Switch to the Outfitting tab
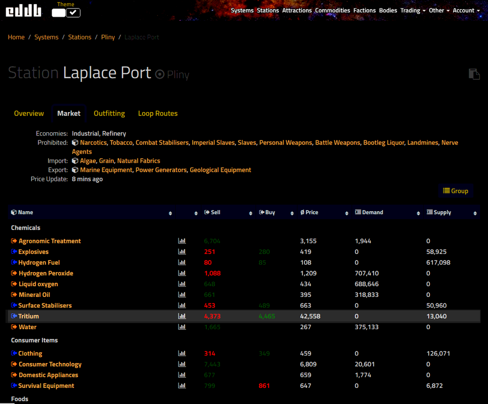 (x=109, y=114)
